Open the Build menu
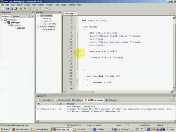The image size is (176, 132). [x=34, y=5]
